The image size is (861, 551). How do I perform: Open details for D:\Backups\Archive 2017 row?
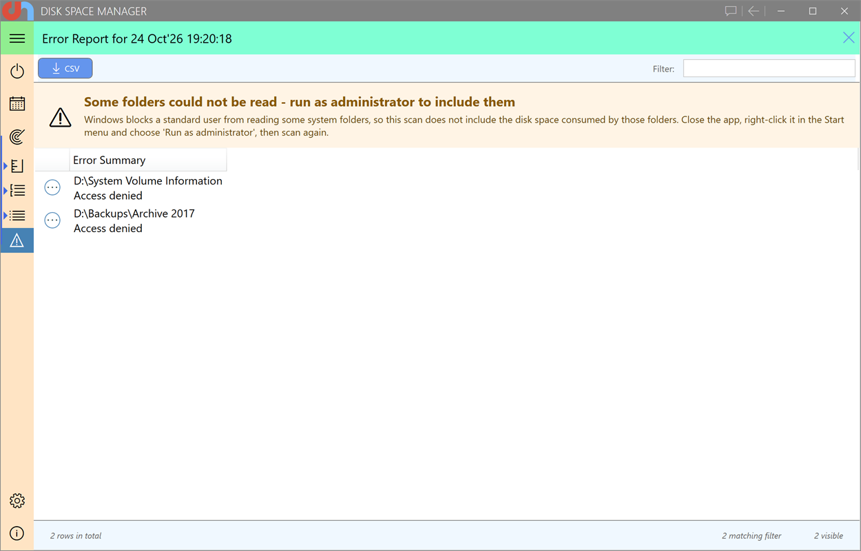[52, 220]
